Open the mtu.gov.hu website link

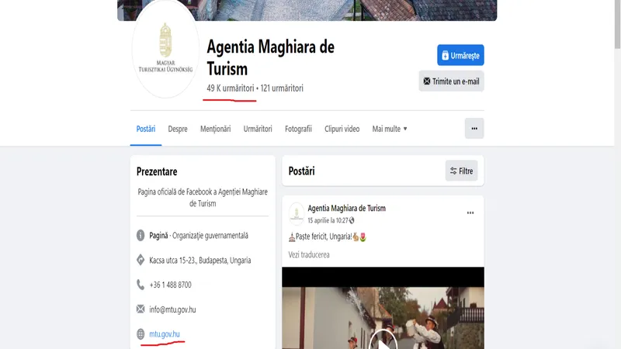point(165,334)
